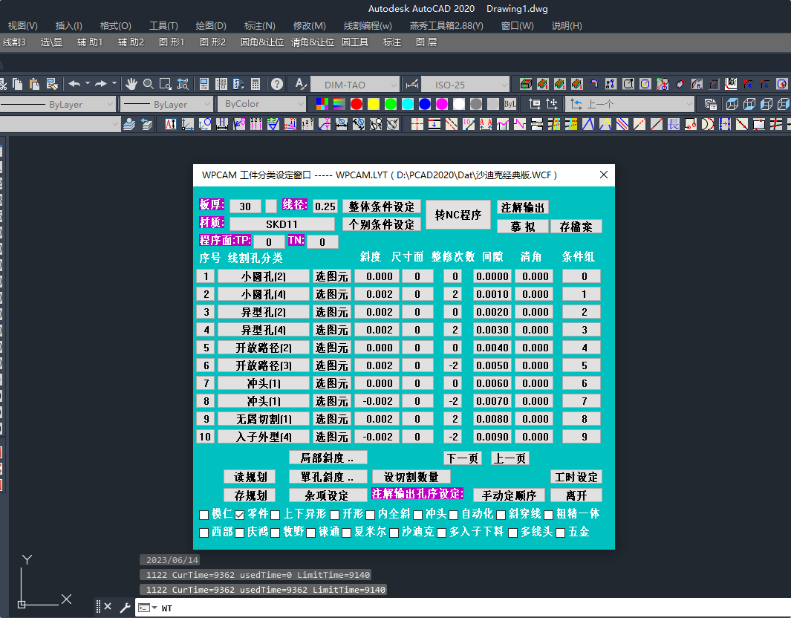The width and height of the screenshot is (791, 618).
Task: Click the 下一页 button
Action: click(x=463, y=458)
